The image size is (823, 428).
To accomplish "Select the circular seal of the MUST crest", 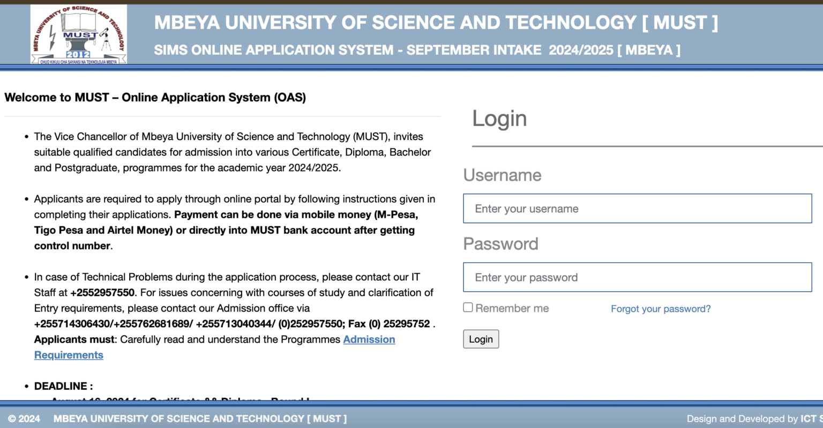I will click(x=78, y=34).
